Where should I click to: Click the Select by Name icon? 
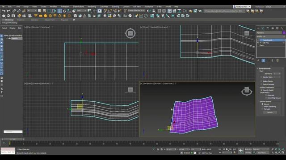[x=44, y=11]
